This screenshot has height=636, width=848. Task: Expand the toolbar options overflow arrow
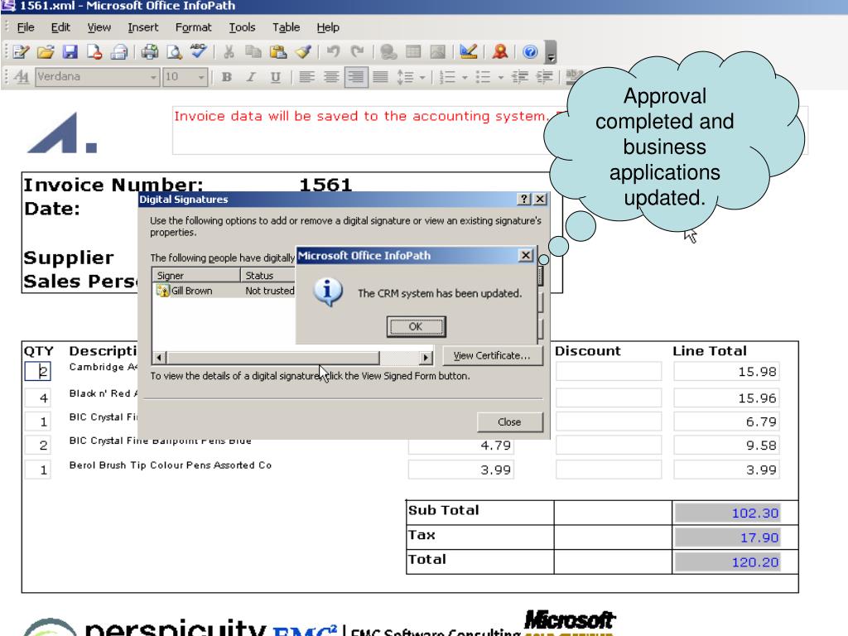coord(551,52)
